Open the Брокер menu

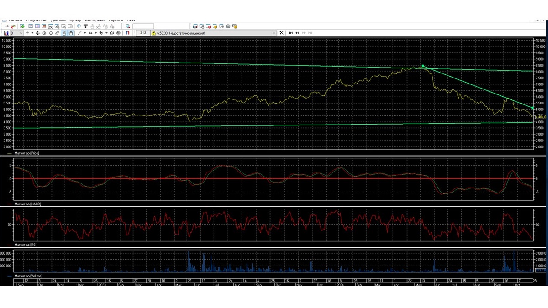tap(75, 21)
